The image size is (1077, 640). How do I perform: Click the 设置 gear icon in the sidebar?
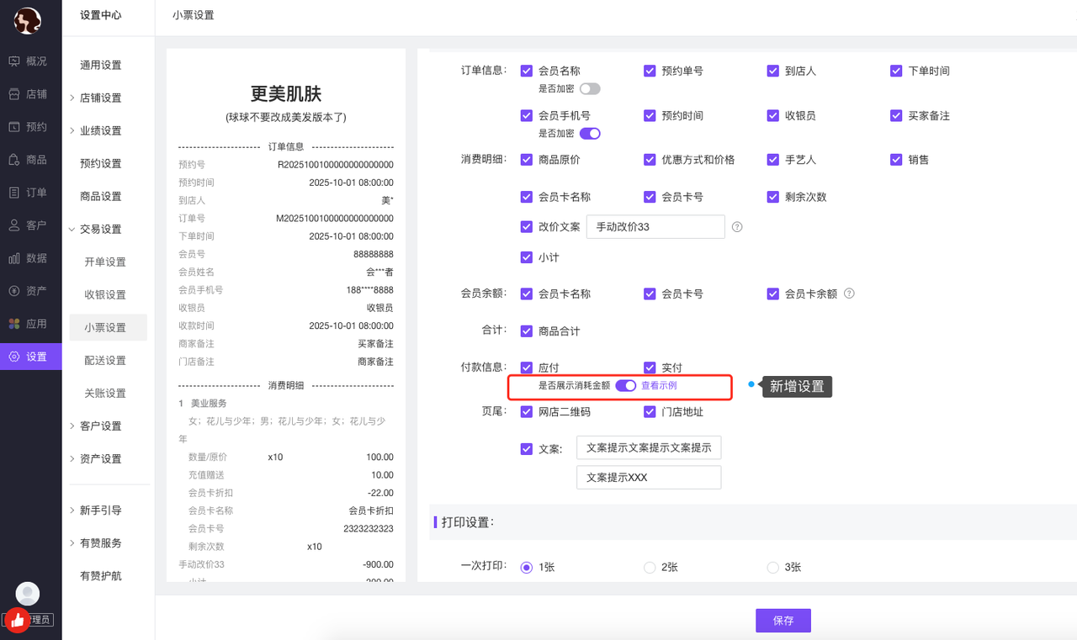14,357
